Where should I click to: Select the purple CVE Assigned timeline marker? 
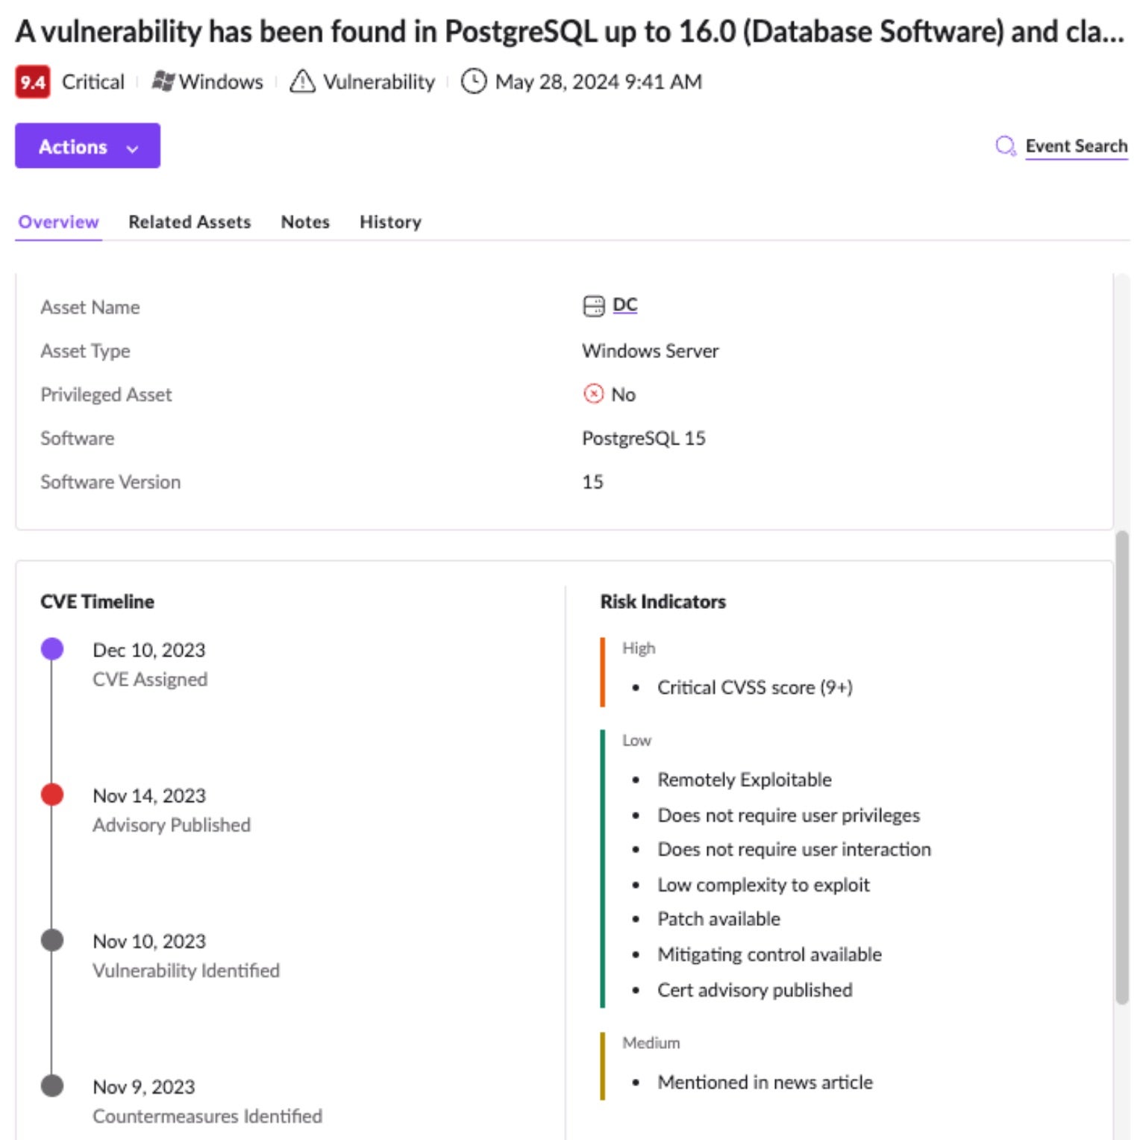tap(52, 649)
